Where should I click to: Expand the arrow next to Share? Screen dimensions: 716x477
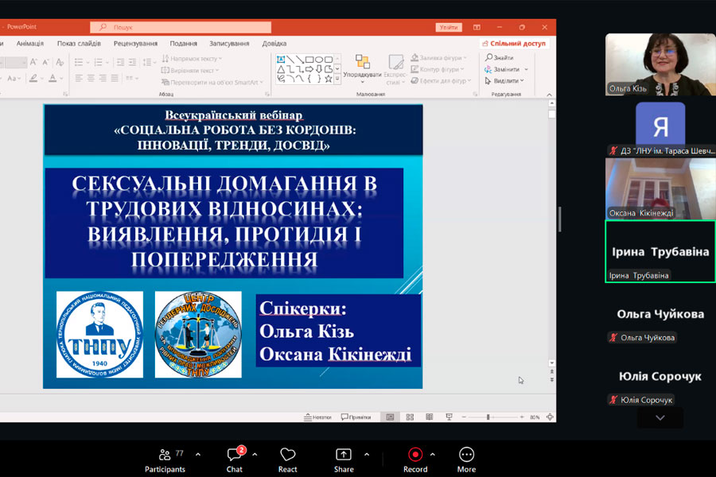[367, 455]
